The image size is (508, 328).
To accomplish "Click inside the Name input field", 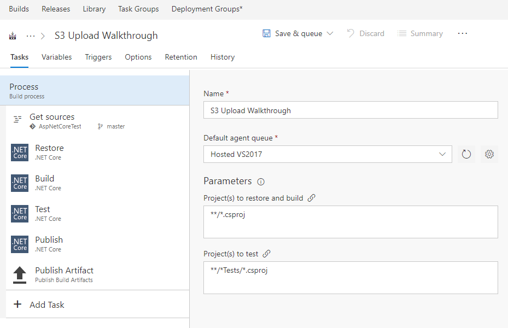I will point(351,110).
